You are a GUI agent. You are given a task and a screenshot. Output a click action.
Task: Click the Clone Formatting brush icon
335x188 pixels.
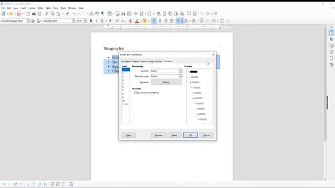click(67, 14)
